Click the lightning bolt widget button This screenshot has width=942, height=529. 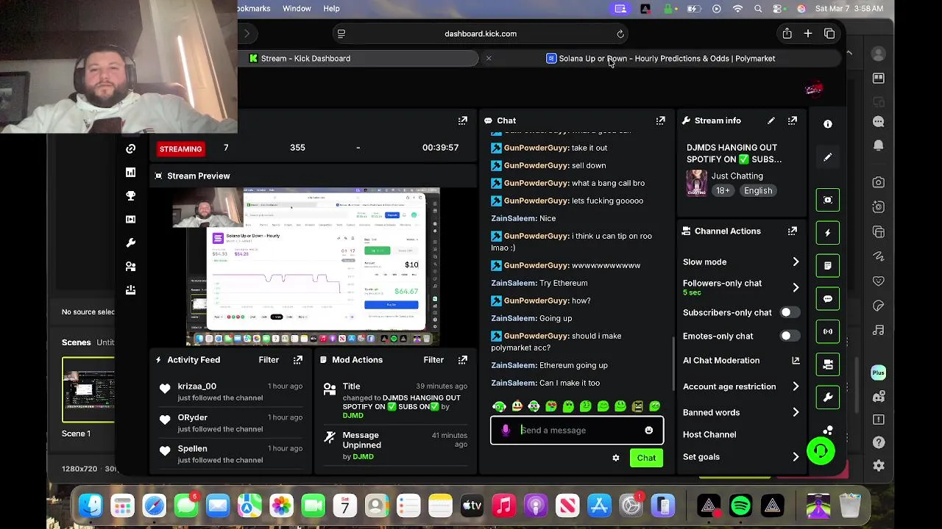click(x=827, y=233)
